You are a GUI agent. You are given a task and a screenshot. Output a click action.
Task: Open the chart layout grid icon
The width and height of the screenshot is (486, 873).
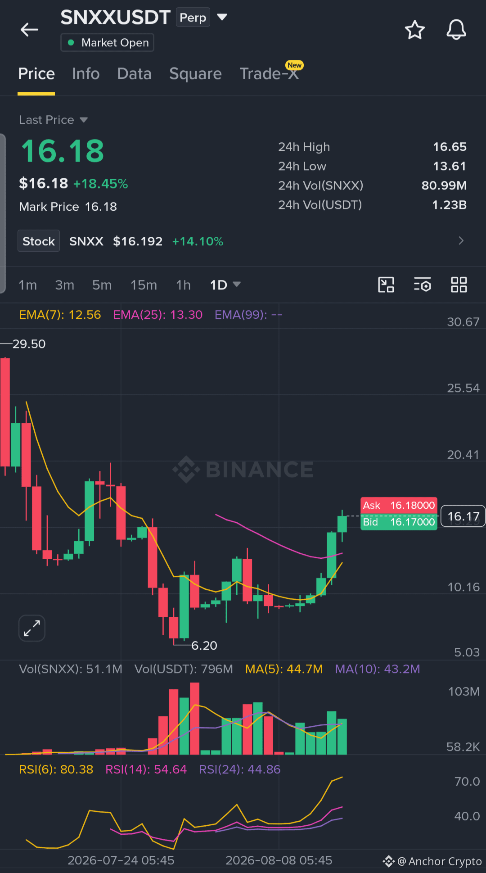(459, 285)
